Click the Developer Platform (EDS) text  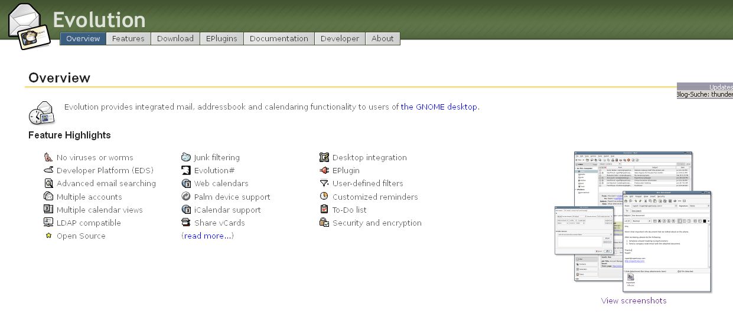click(x=105, y=170)
